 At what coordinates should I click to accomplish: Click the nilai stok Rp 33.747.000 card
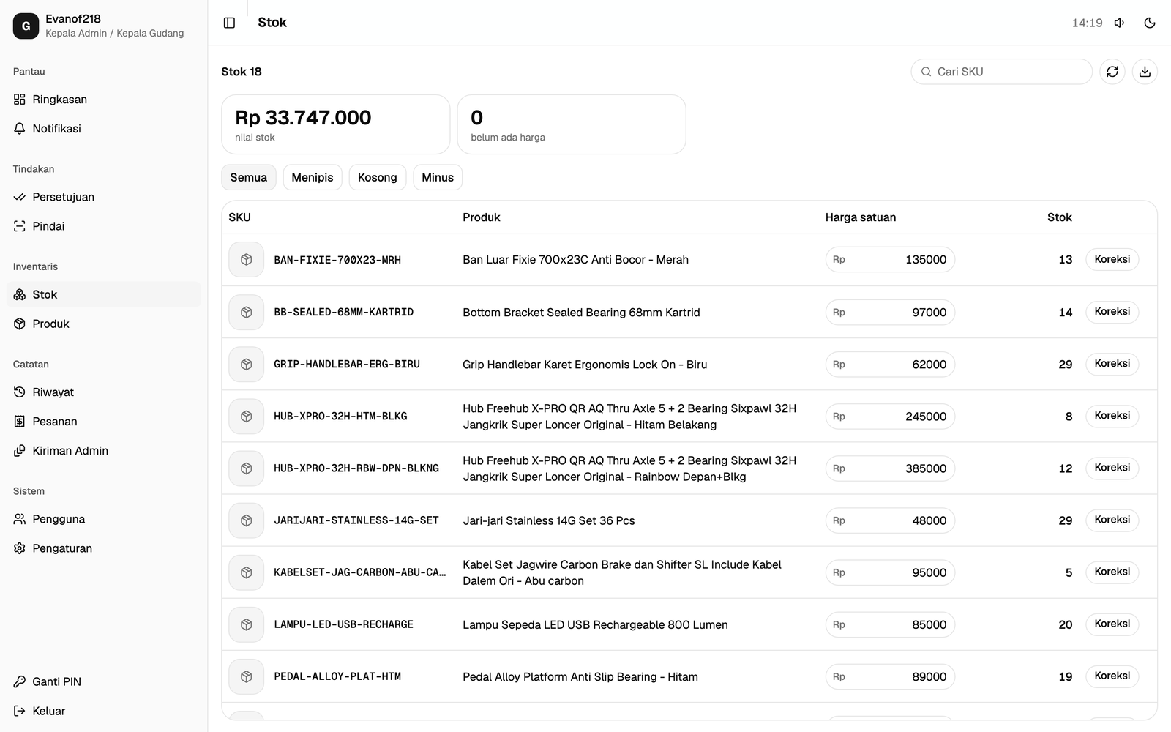pyautogui.click(x=336, y=124)
